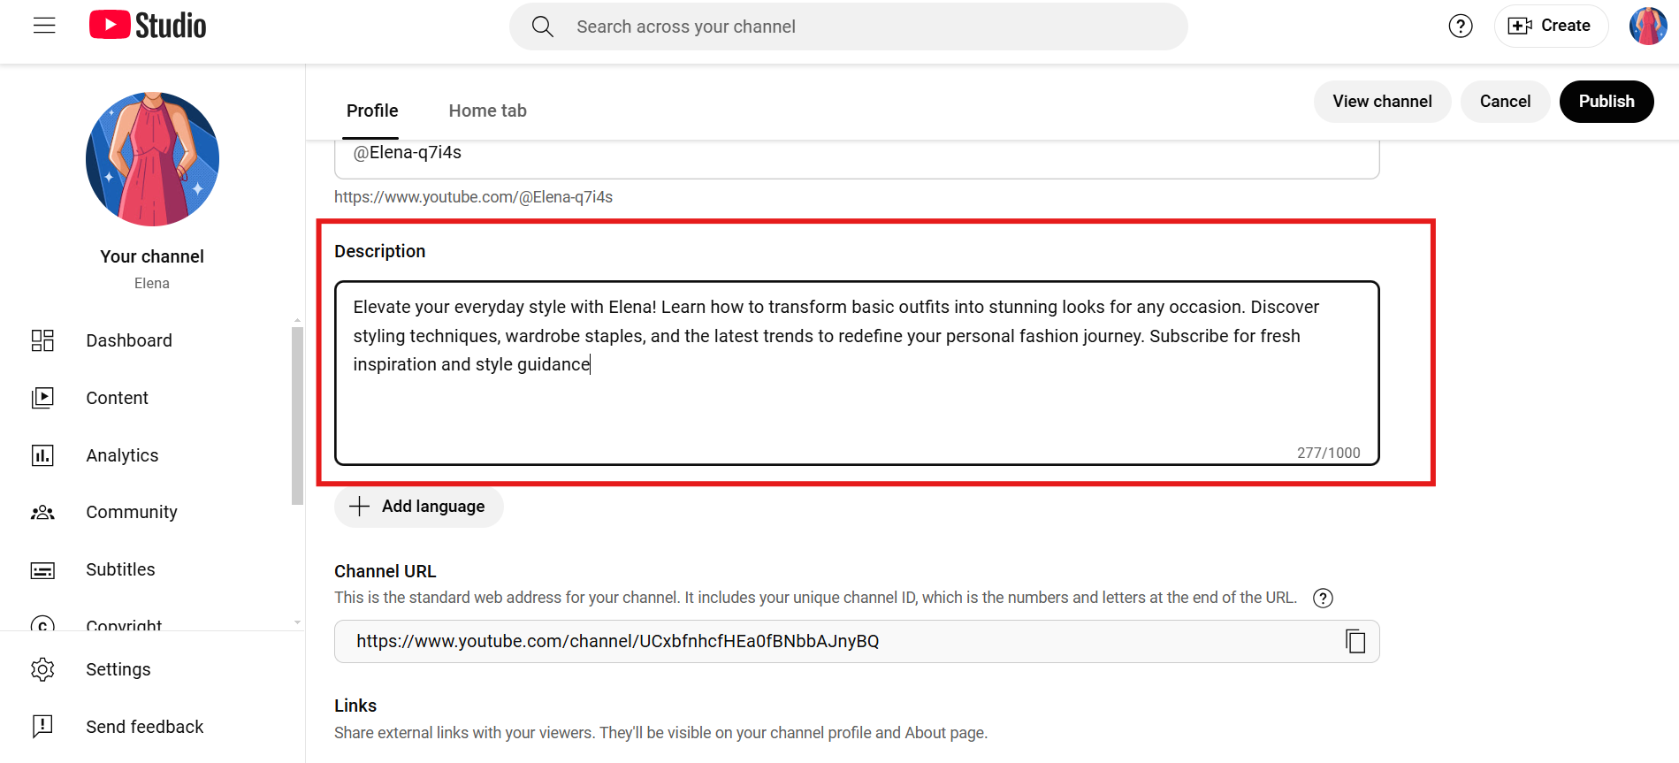This screenshot has height=763, width=1679.
Task: Open the Analytics sidebar icon
Action: (x=42, y=455)
